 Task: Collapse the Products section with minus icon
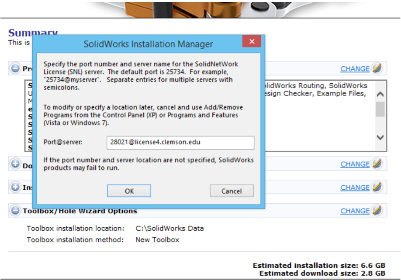tap(15, 68)
